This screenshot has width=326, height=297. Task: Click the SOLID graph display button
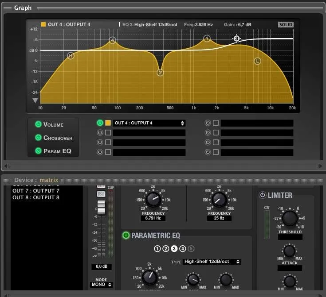pos(286,25)
